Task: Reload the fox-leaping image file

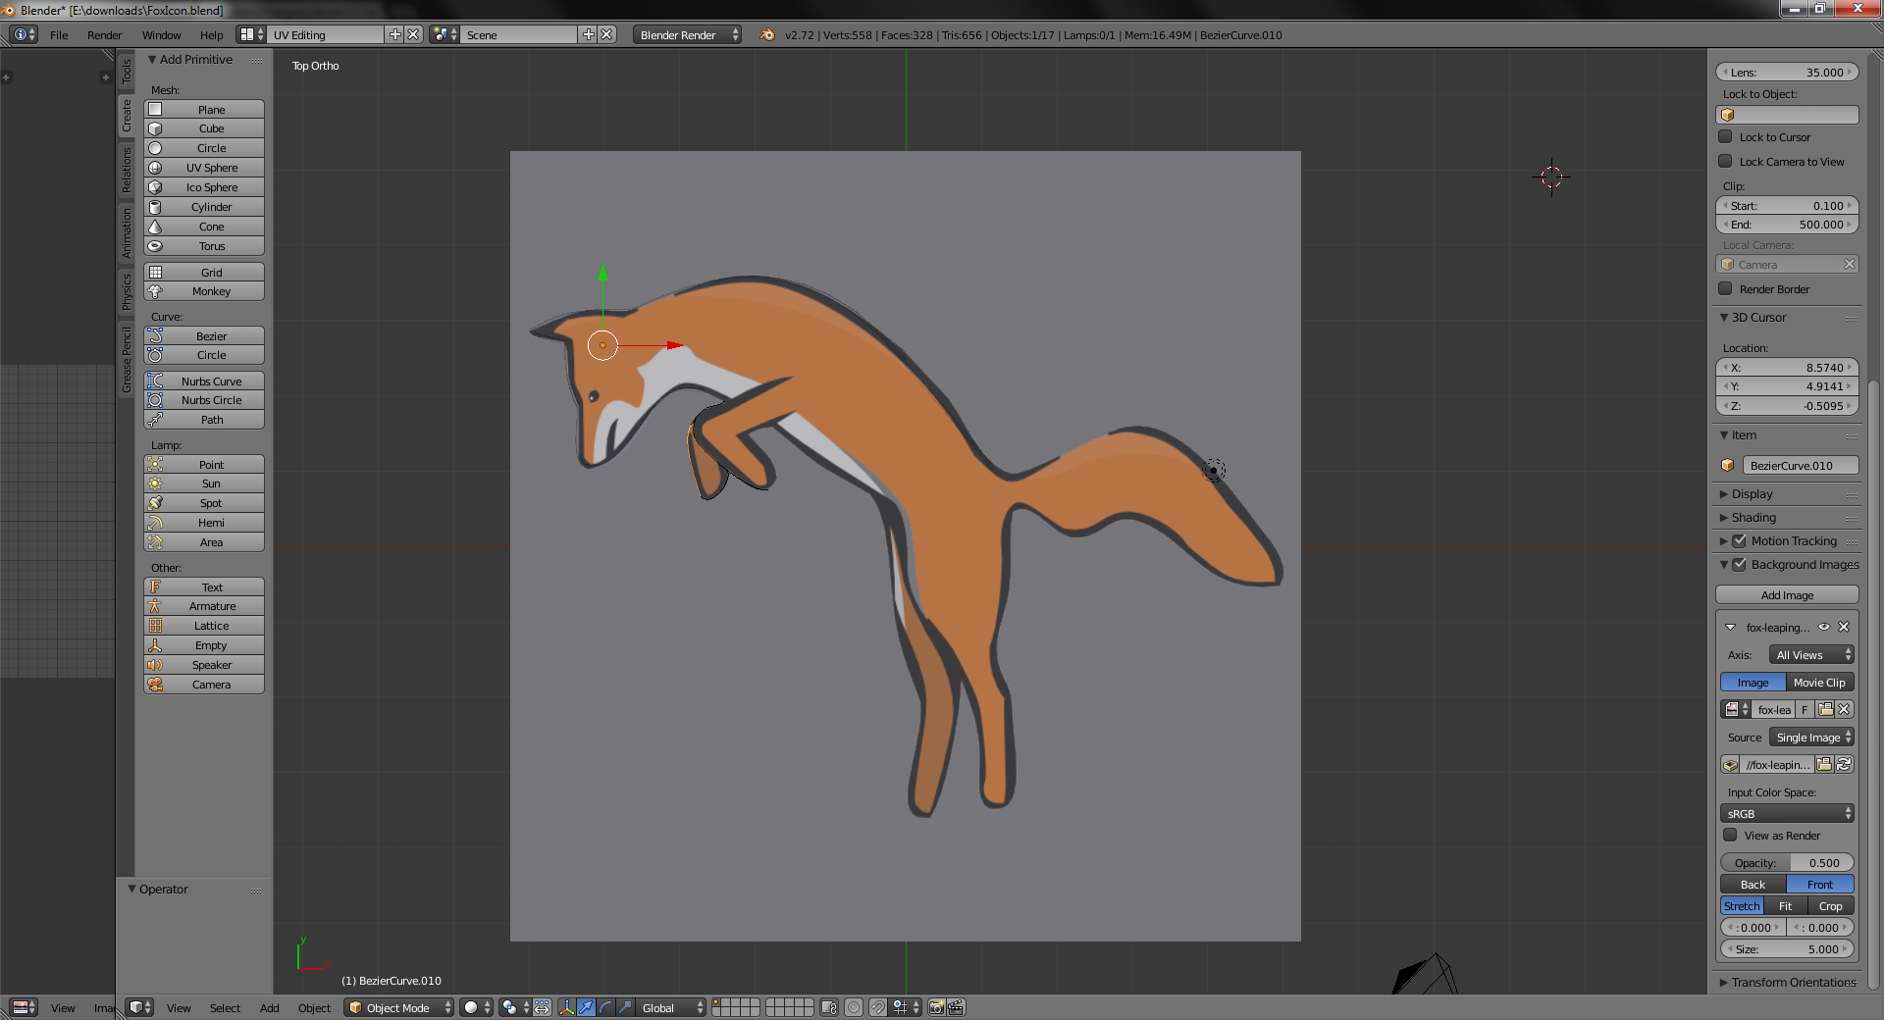Action: 1844,764
